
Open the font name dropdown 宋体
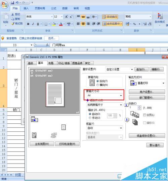point(52,17)
